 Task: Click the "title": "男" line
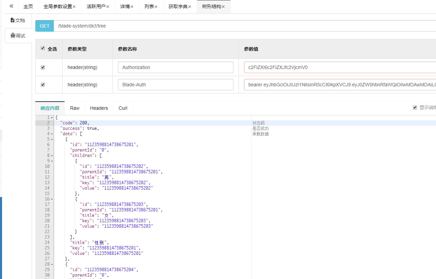97,177
